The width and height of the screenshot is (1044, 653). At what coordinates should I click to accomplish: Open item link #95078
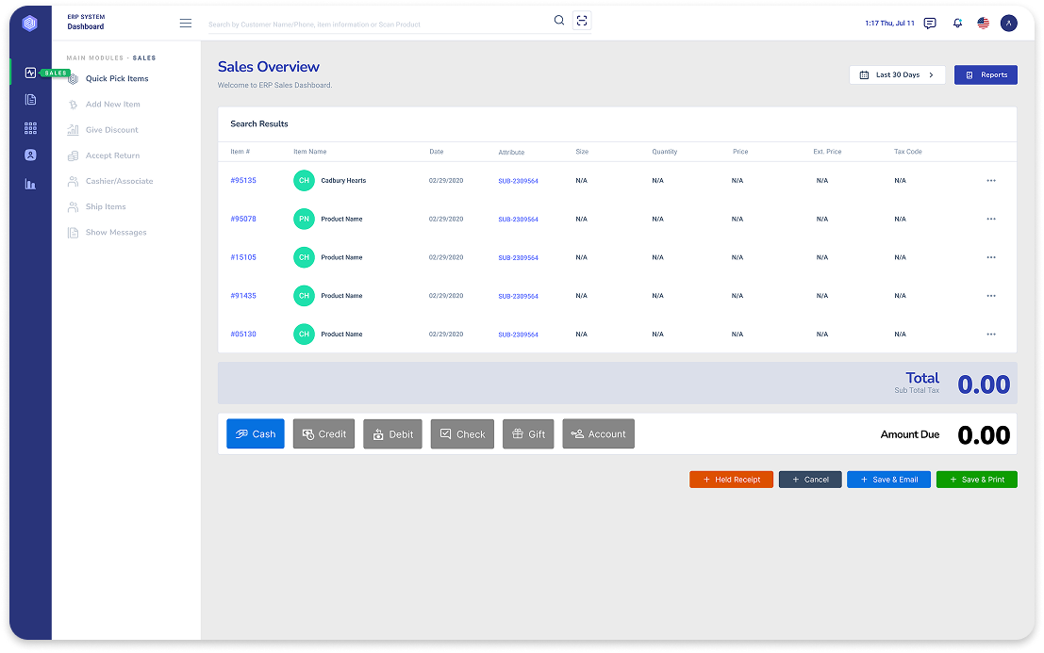pos(243,219)
